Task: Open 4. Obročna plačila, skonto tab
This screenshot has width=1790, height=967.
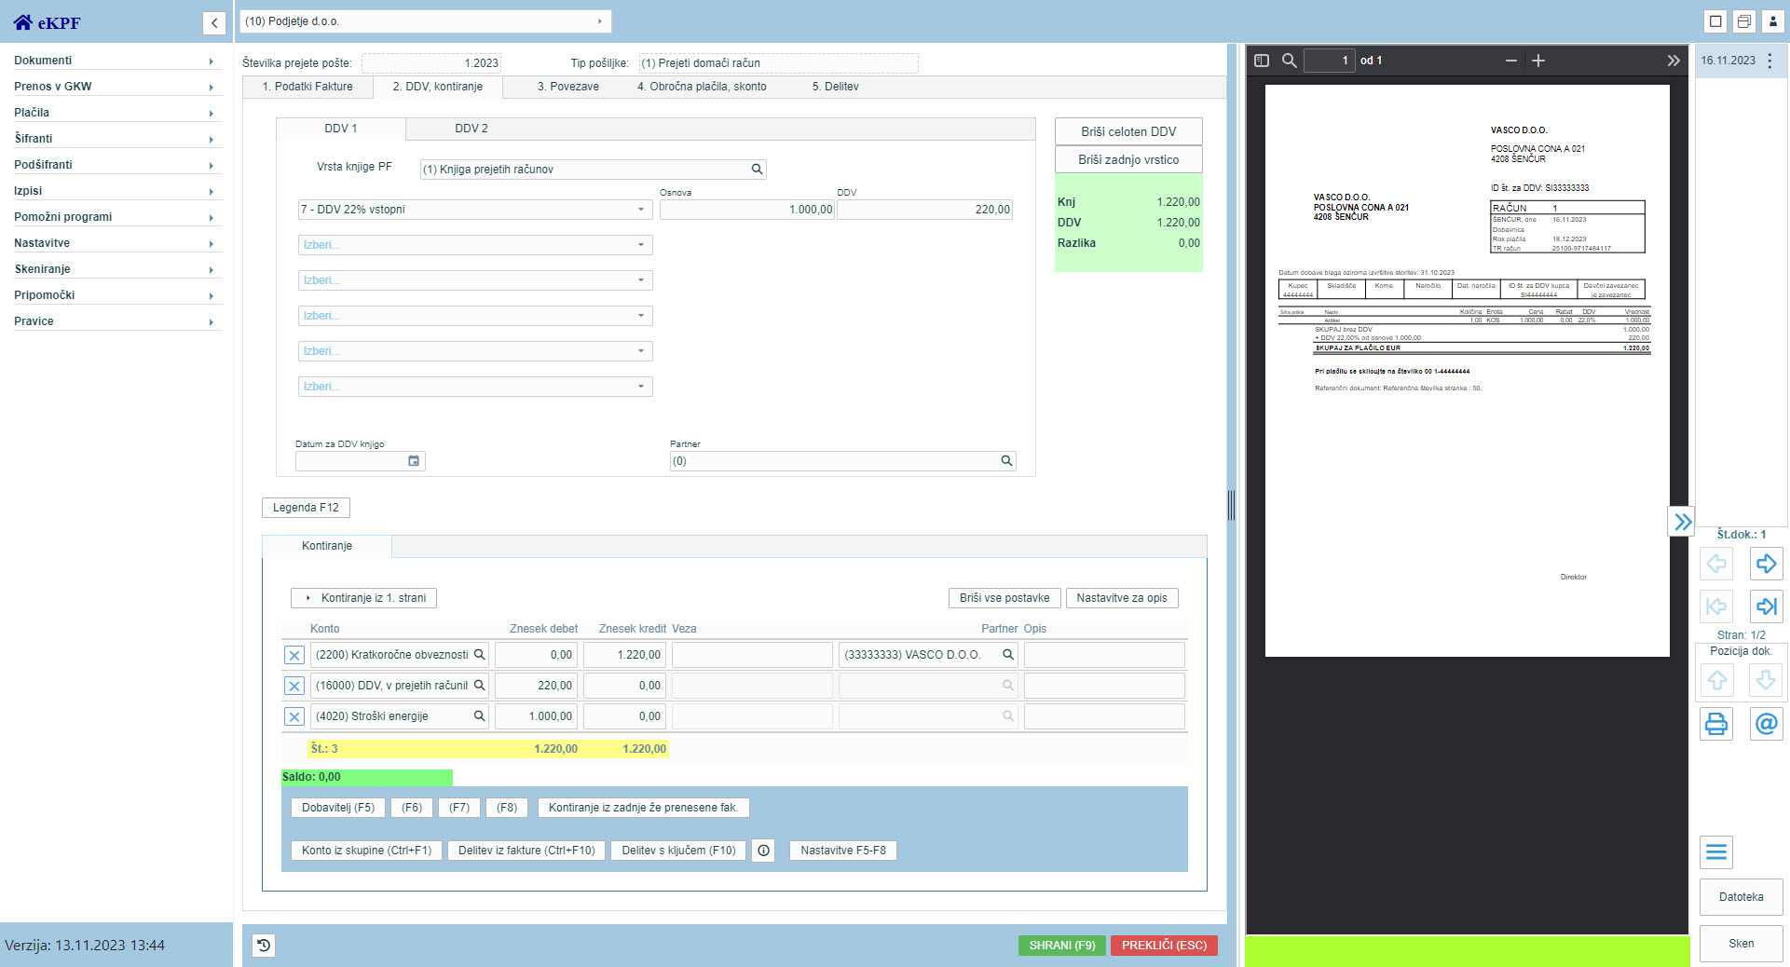Action: [703, 87]
